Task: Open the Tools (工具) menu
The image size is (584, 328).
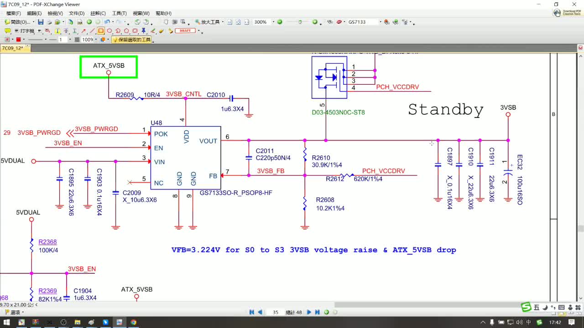Action: click(x=119, y=13)
